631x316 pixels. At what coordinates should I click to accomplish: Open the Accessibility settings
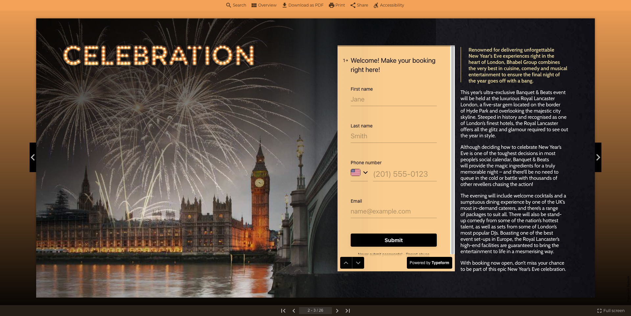click(x=388, y=5)
